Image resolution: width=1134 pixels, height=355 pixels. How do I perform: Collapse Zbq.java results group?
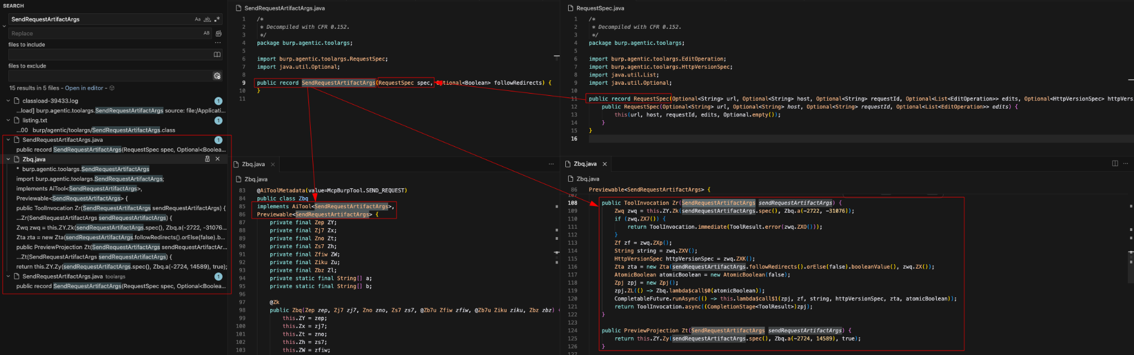8,159
